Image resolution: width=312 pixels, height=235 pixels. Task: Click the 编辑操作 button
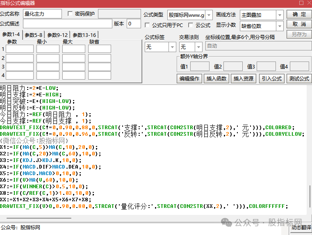point(189,79)
